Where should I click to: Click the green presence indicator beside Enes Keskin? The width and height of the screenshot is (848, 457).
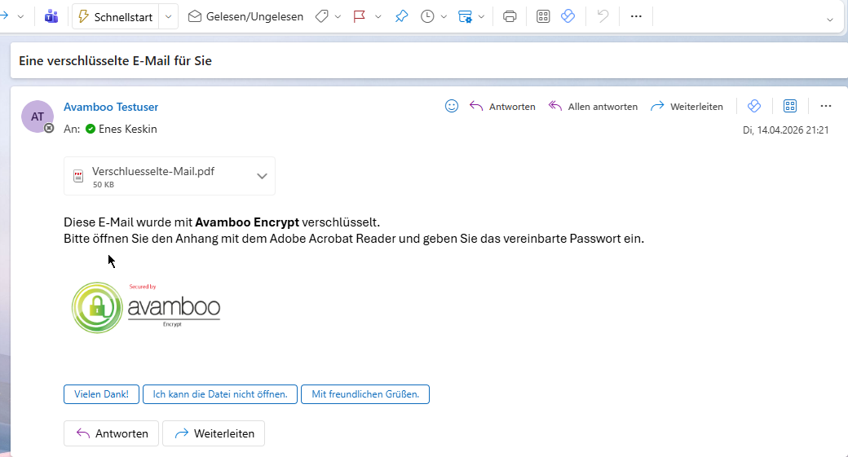[x=91, y=129]
